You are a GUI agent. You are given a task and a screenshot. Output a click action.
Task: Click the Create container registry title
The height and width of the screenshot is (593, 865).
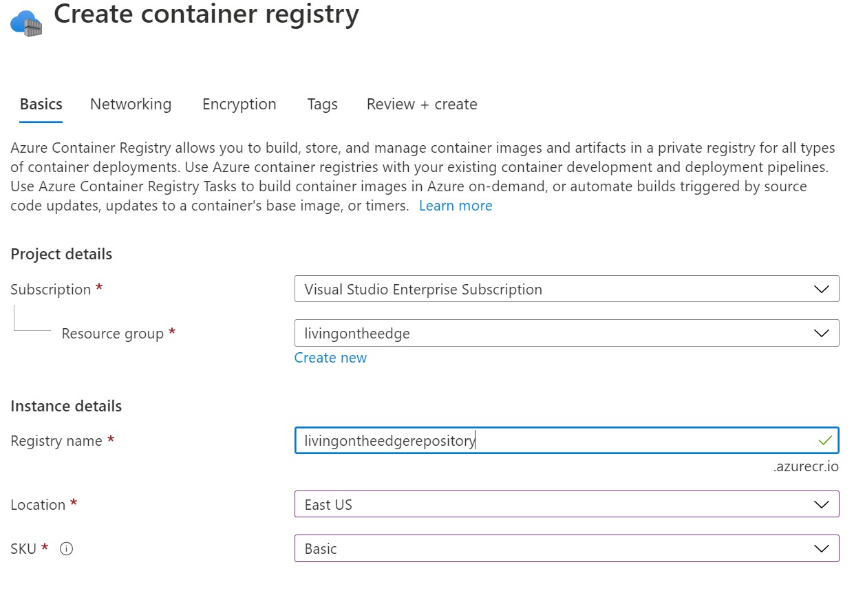coord(206,14)
